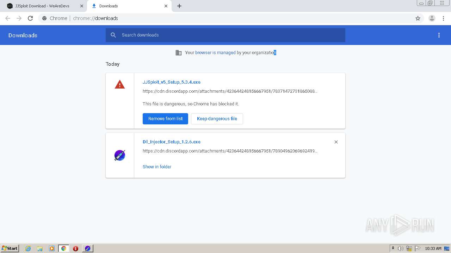Click the browser back arrow
Image resolution: width=451 pixels, height=253 pixels.
click(x=8, y=18)
